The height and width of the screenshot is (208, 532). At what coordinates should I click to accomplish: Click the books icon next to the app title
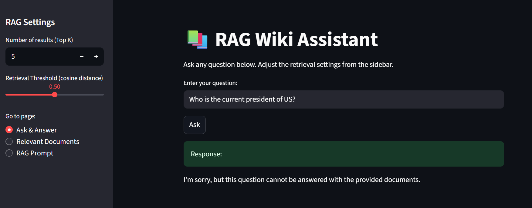click(197, 39)
